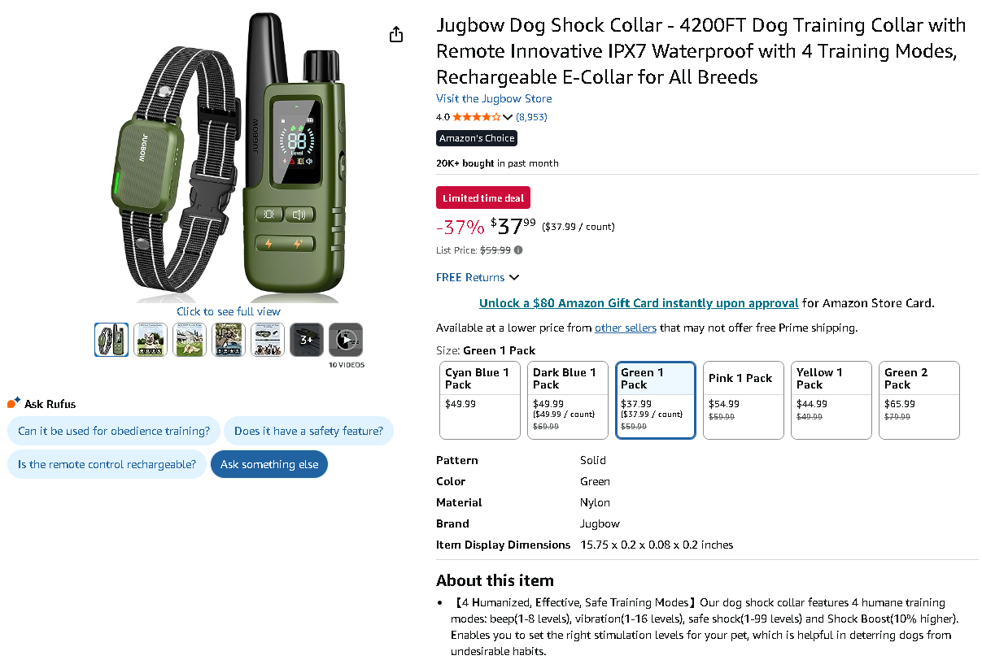Click the Rufus sparkle icon

[14, 403]
